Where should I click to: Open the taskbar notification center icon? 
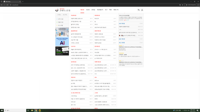pos(197,111)
